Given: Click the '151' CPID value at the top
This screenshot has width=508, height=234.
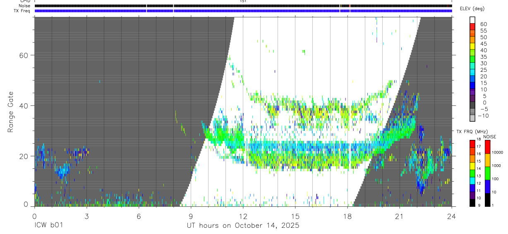Looking at the screenshot, I should [x=243, y=1].
